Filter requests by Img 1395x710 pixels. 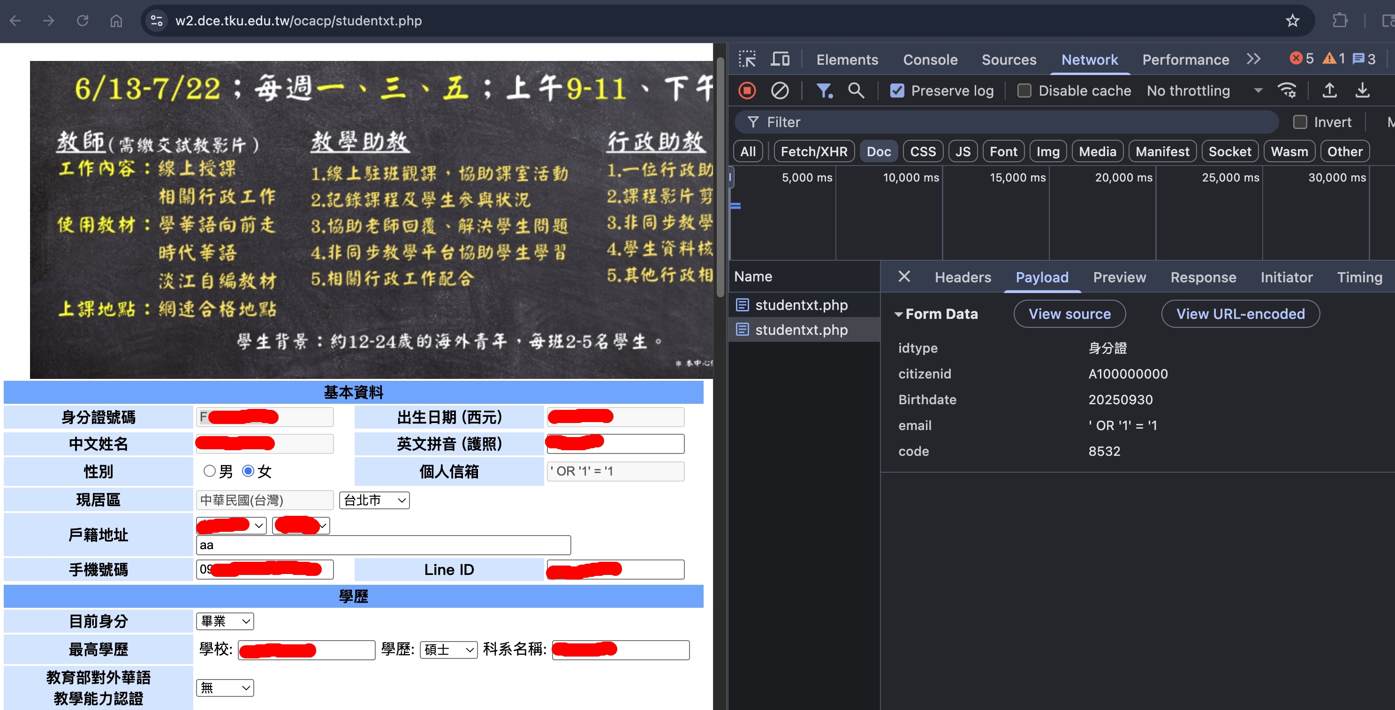pyautogui.click(x=1048, y=151)
